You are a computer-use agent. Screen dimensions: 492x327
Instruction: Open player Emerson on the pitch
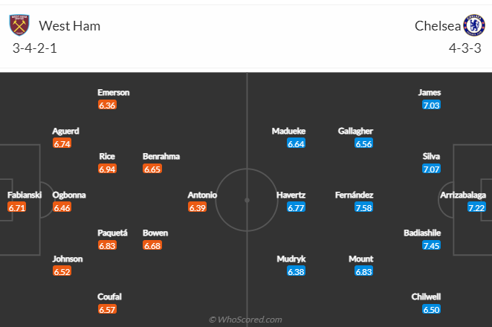(113, 93)
